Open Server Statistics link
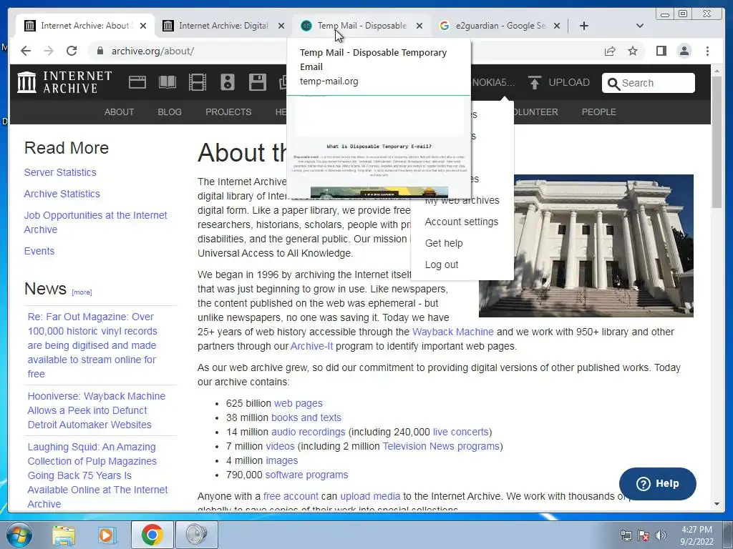Screen dimensions: 733x549 [60, 172]
